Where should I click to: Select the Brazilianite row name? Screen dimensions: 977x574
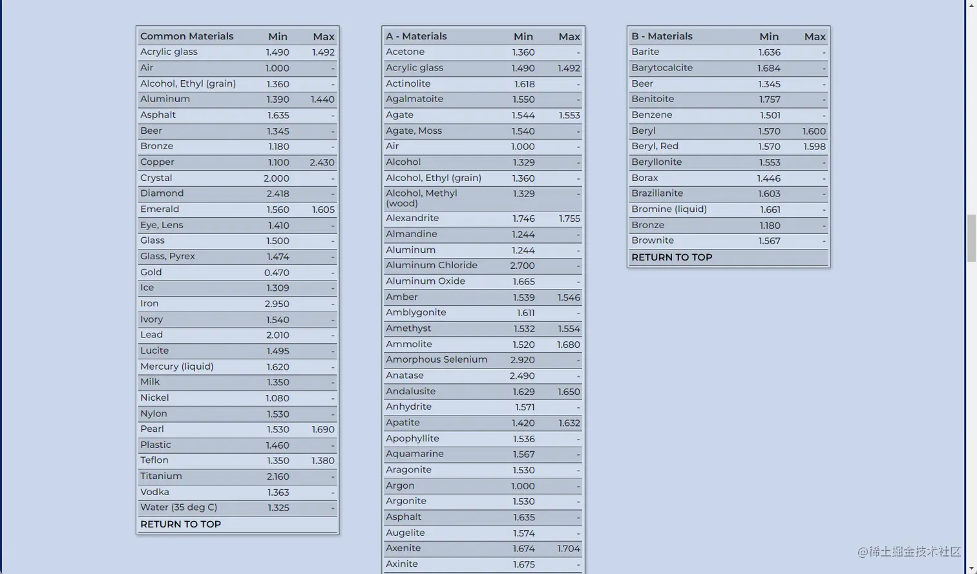(657, 193)
